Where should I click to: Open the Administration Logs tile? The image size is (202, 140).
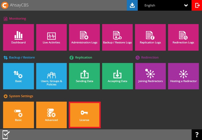coord(84,37)
